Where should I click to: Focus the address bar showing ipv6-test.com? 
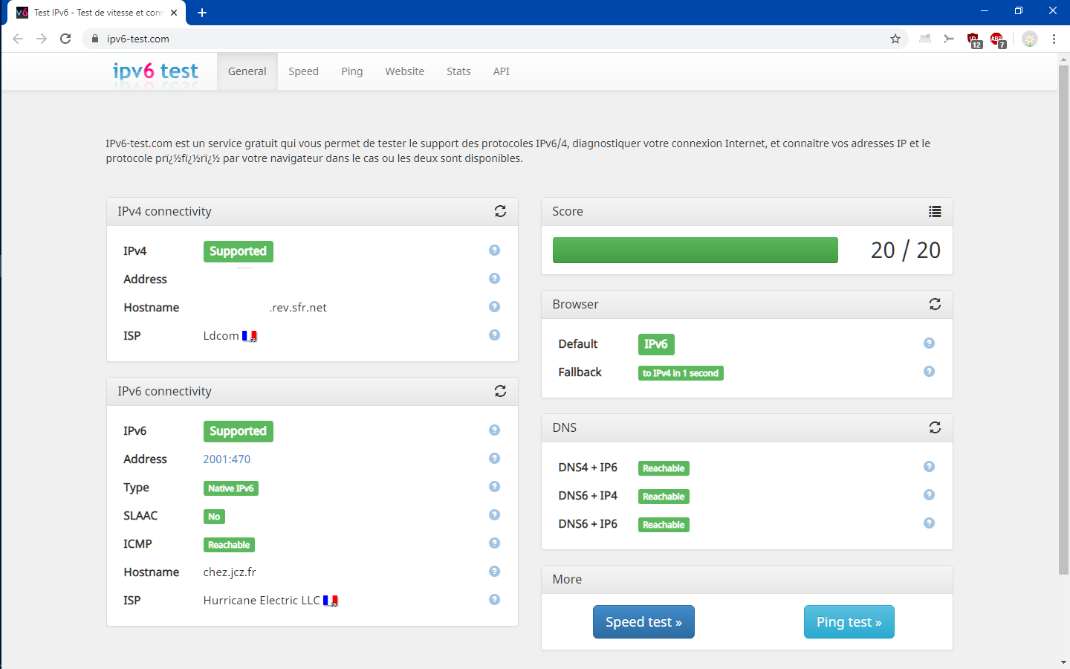click(x=490, y=39)
